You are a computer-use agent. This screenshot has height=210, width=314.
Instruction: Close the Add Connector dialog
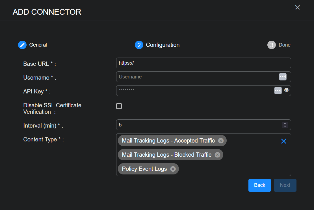pyautogui.click(x=297, y=7)
